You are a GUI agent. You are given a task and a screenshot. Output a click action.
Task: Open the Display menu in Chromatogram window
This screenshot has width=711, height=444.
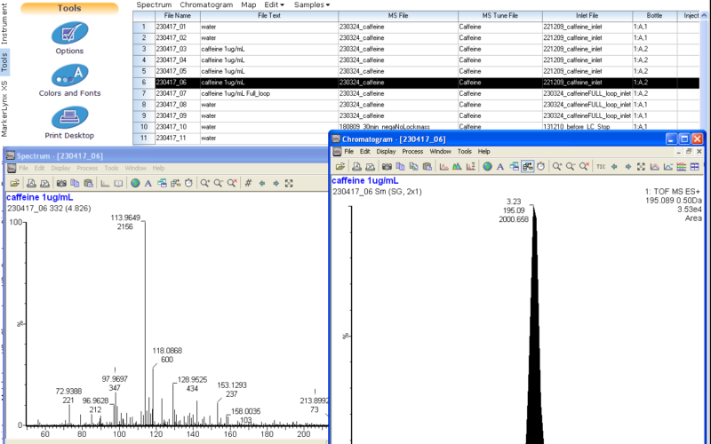click(x=385, y=152)
